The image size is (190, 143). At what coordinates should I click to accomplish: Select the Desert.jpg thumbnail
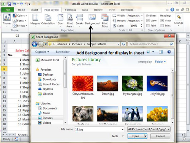click(x=108, y=83)
